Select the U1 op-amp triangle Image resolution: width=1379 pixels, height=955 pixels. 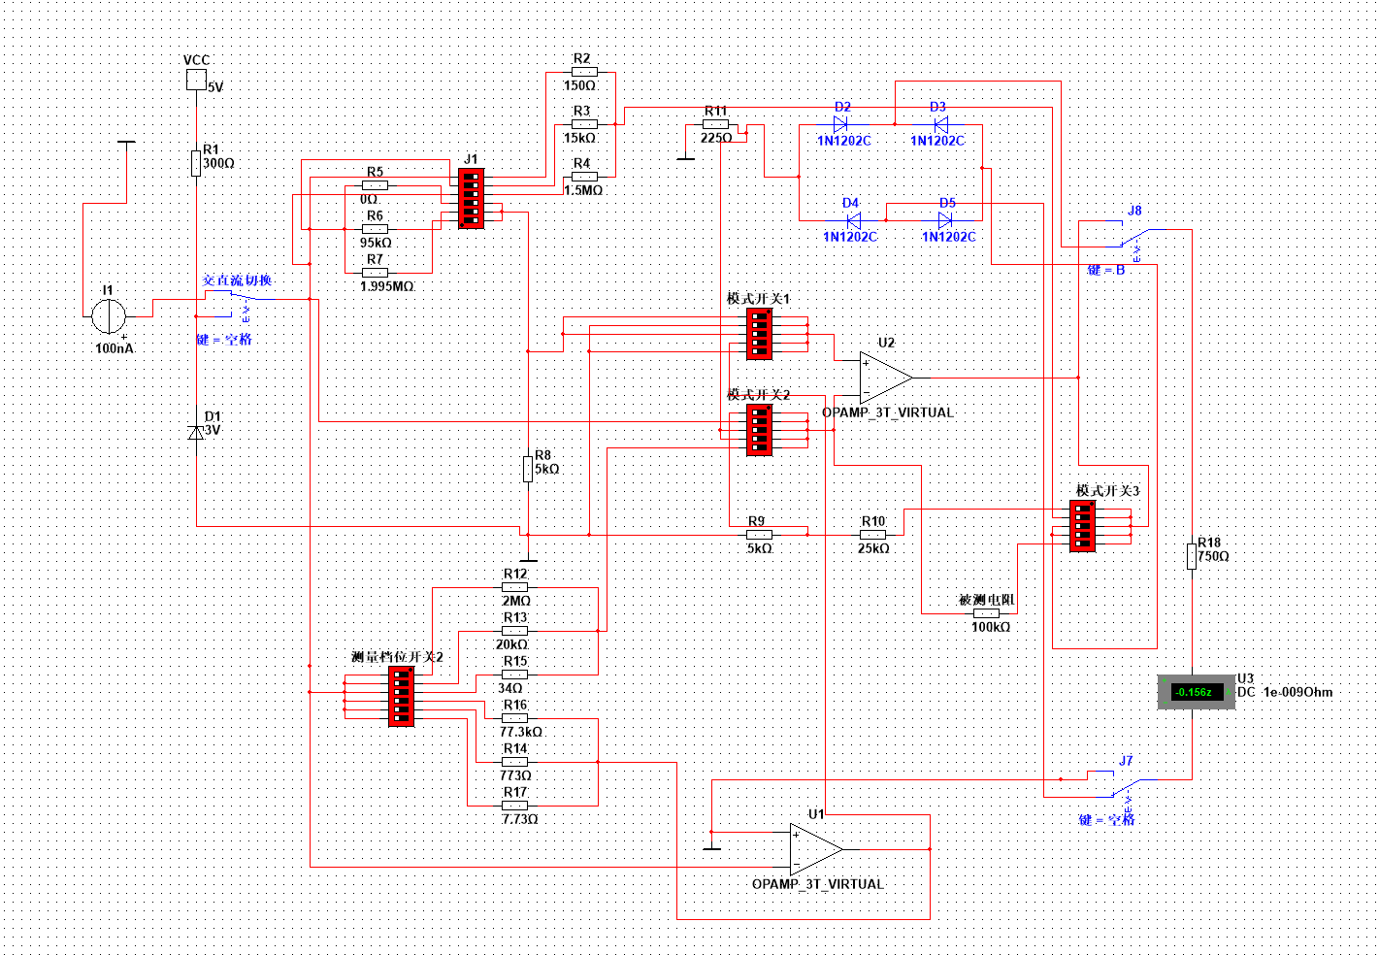(x=814, y=849)
